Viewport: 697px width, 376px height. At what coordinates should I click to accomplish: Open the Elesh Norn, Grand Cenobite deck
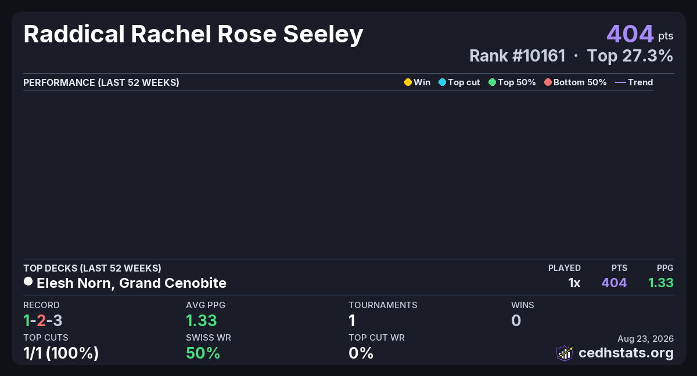click(131, 283)
